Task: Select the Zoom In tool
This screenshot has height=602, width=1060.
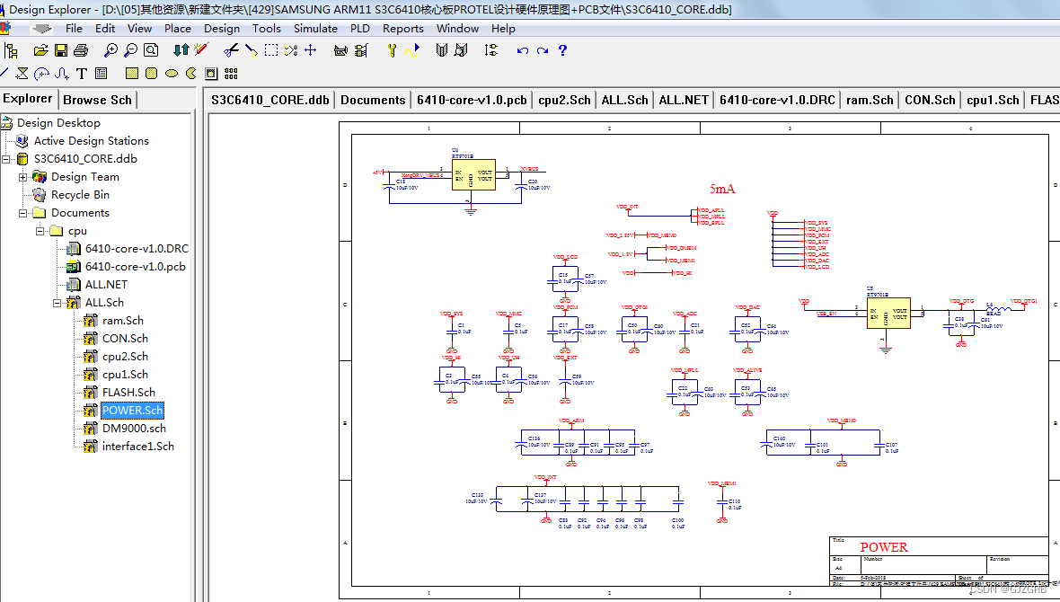Action: [x=110, y=50]
